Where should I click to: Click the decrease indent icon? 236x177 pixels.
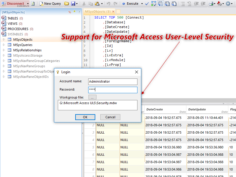pyautogui.click(x=196, y=4)
